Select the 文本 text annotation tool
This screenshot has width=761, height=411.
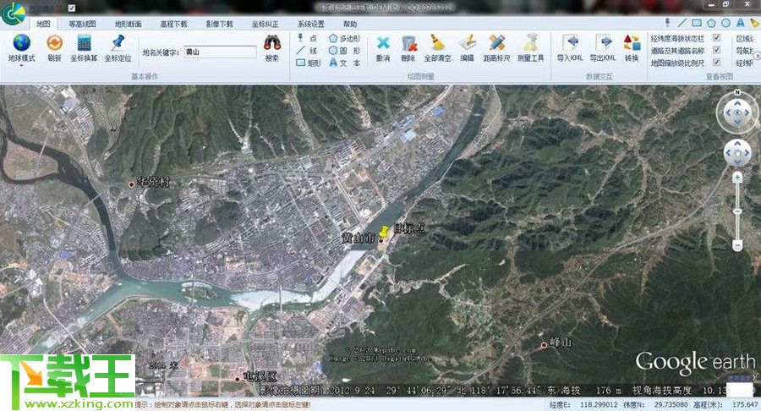345,63
